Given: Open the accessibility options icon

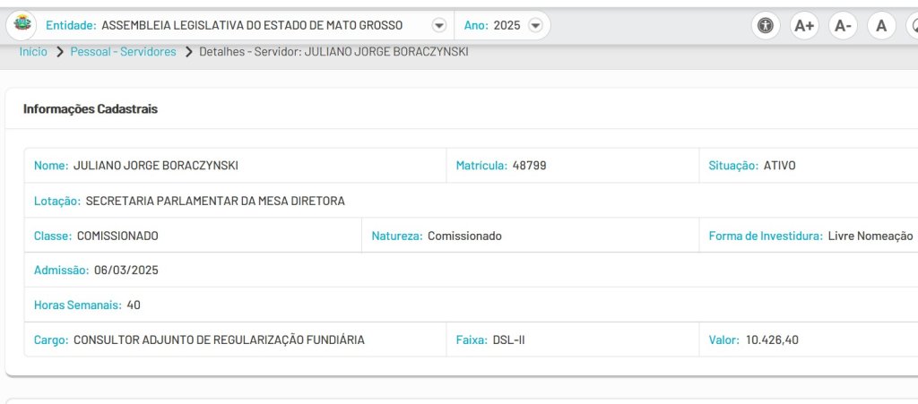Looking at the screenshot, I should [x=766, y=25].
